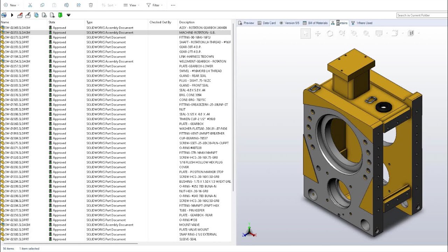448x252 pixels.
Task: Switch to the Contains tab
Action: coord(339,23)
